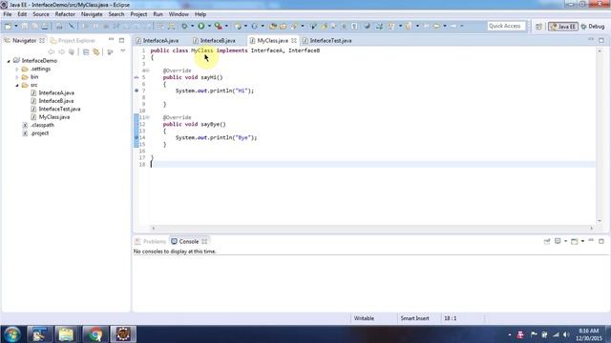The height and width of the screenshot is (343, 611).
Task: Collapse the src folder
Action: (17, 85)
